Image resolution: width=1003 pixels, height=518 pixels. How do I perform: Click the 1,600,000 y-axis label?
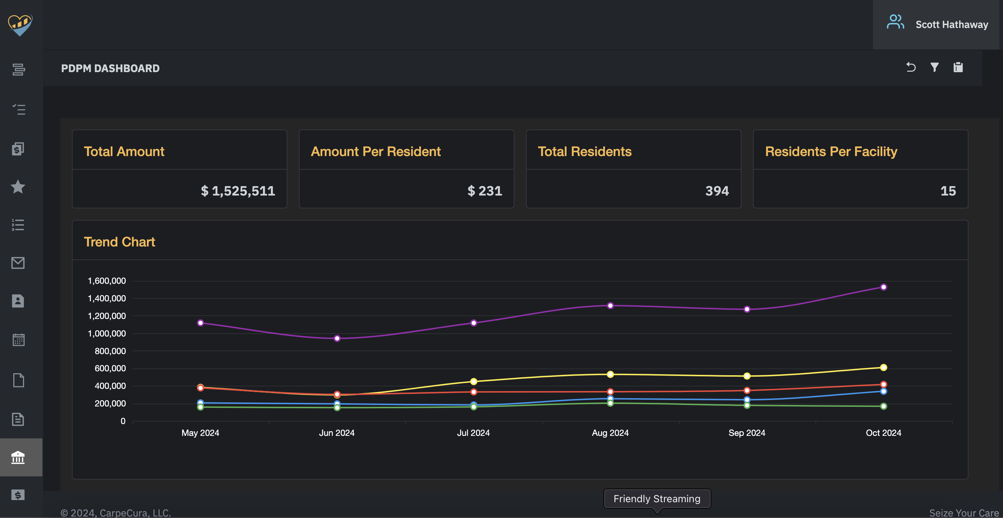pos(107,281)
